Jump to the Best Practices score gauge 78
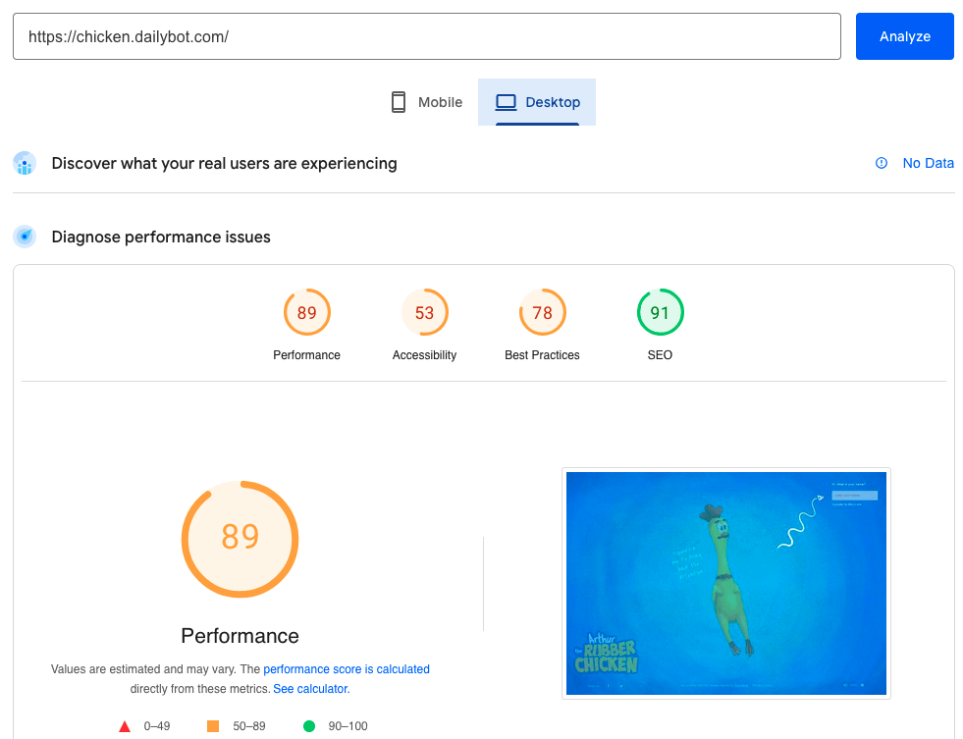This screenshot has height=739, width=963. coord(542,312)
